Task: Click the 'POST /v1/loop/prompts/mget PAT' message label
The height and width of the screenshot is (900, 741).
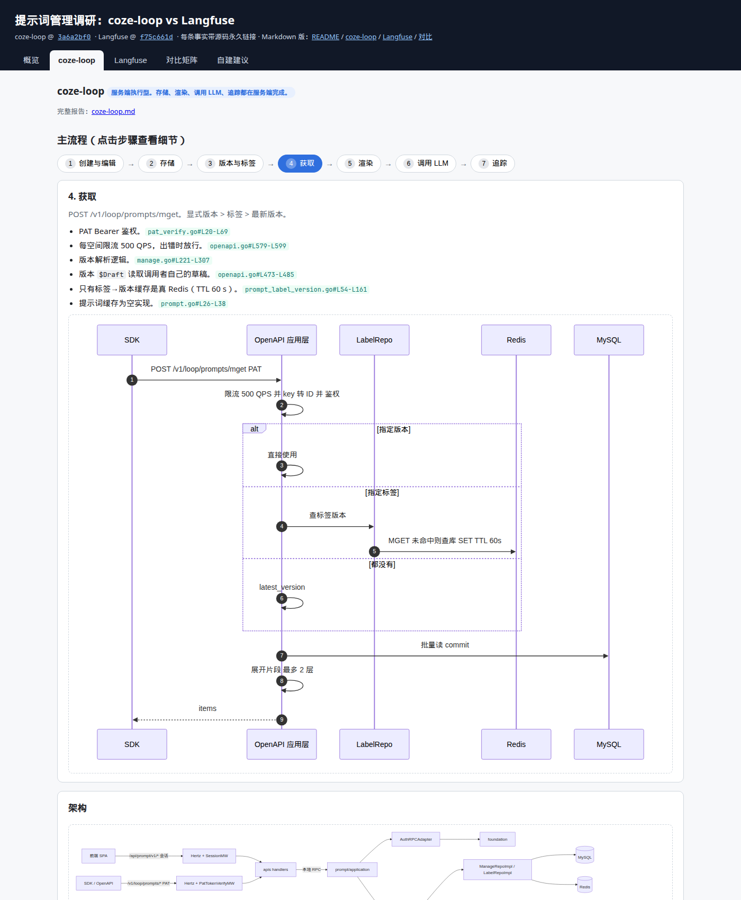Action: click(x=206, y=369)
